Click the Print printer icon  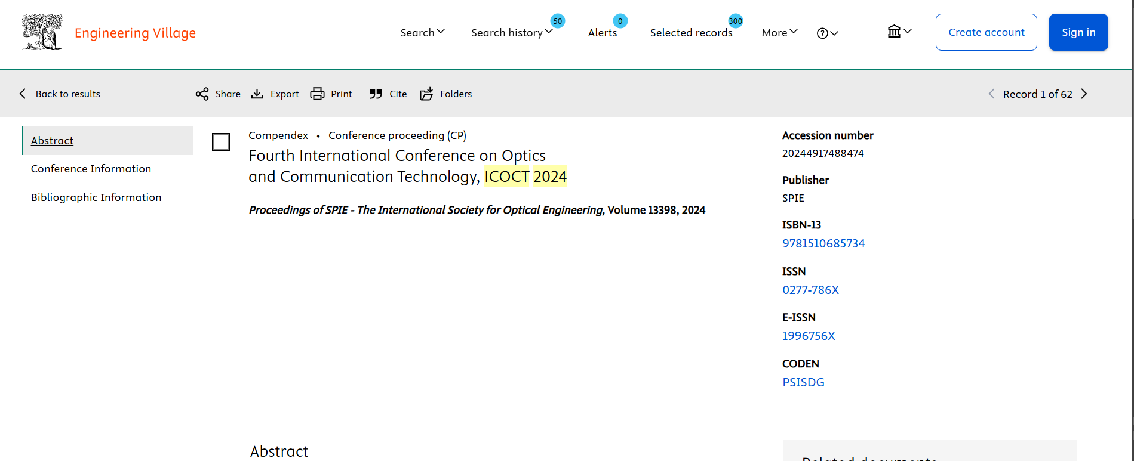(317, 94)
